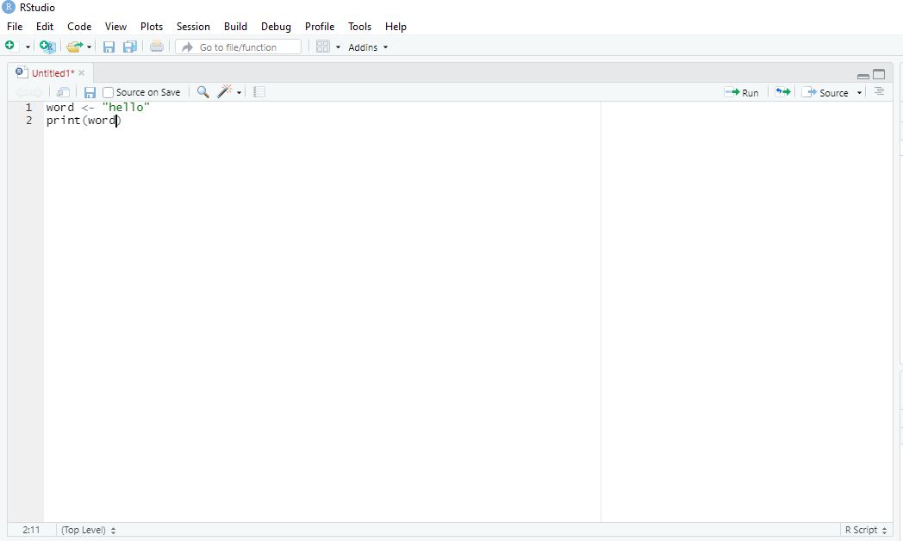This screenshot has width=903, height=541.
Task: Open the Session menu
Action: (x=193, y=27)
